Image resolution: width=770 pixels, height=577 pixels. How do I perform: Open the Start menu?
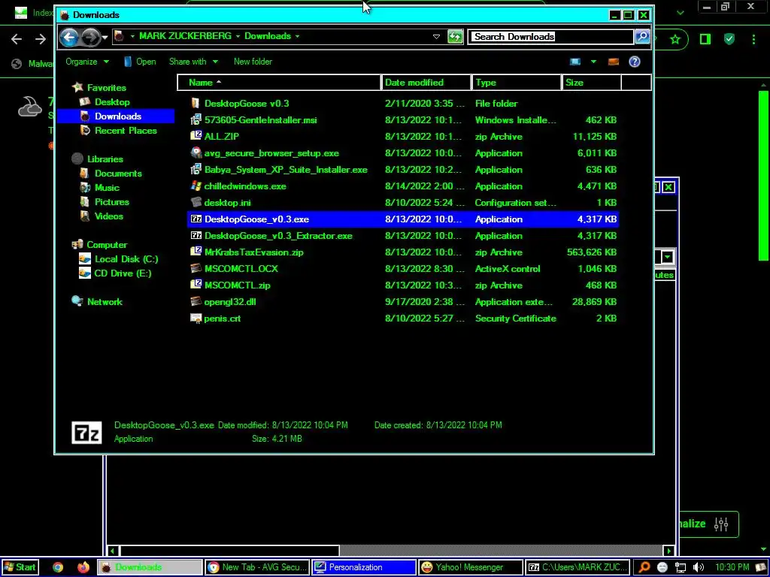20,567
